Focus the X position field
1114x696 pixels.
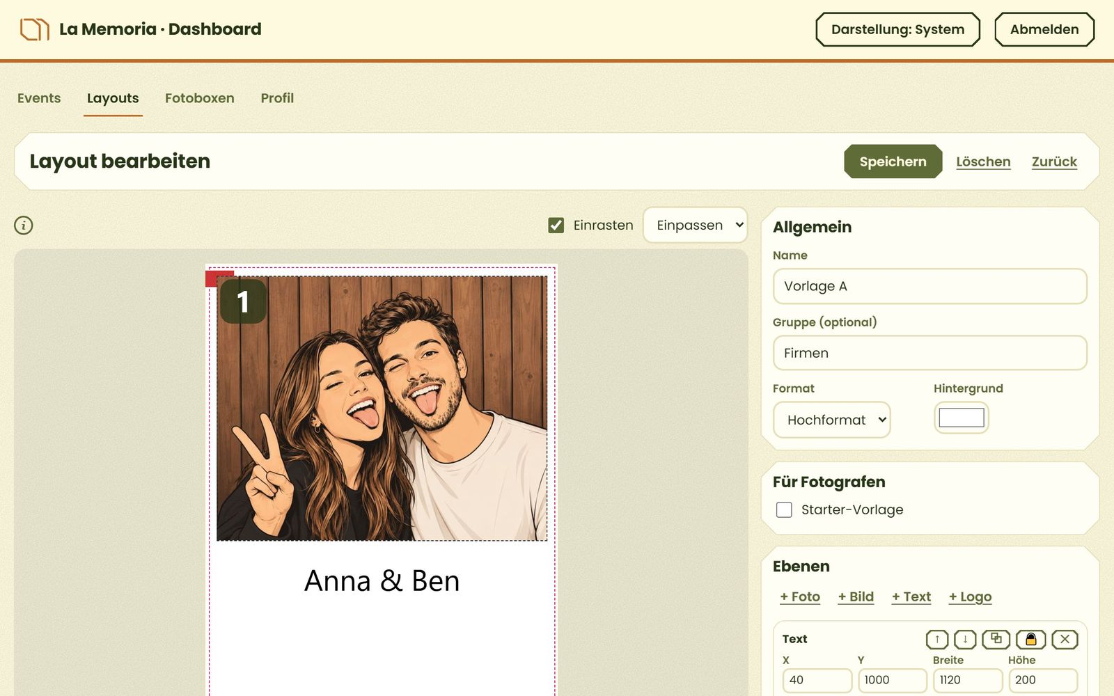pyautogui.click(x=817, y=680)
